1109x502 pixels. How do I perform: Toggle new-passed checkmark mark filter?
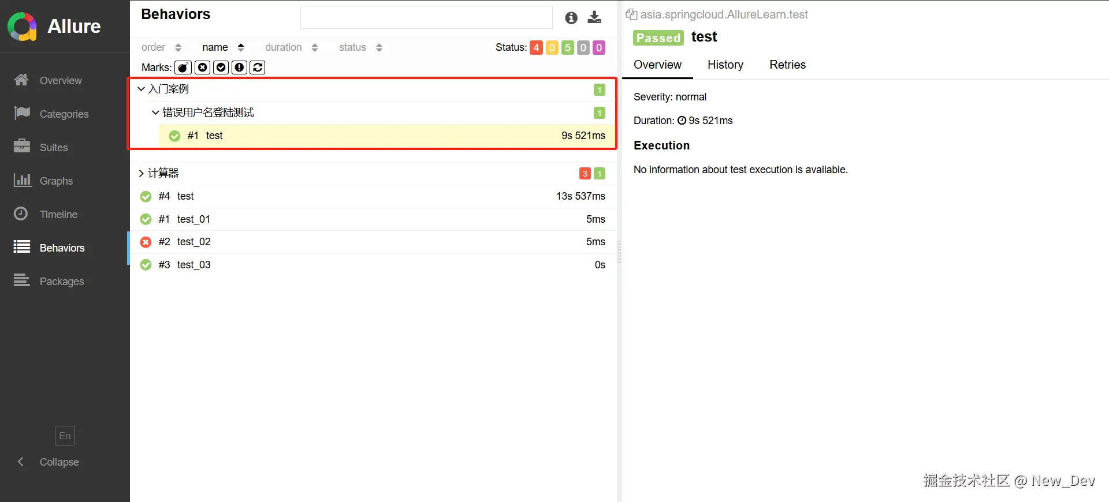pos(221,68)
